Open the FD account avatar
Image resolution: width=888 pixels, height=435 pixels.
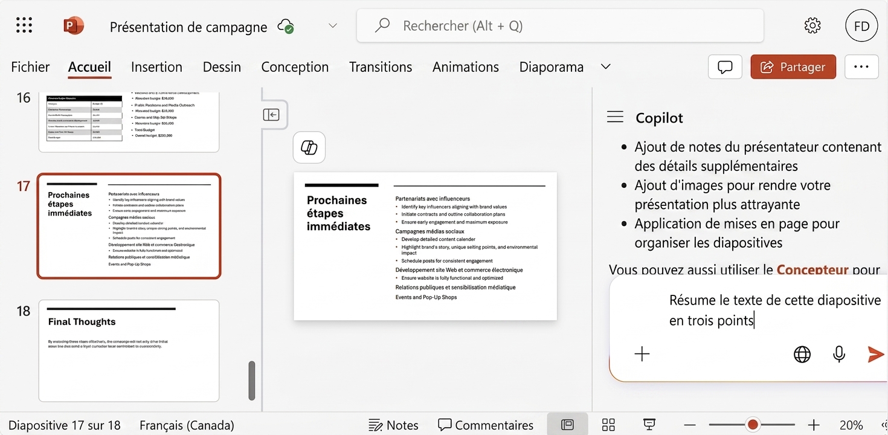click(x=861, y=26)
